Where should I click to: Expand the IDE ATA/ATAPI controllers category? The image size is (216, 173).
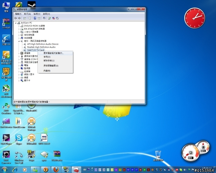coord(19,29)
